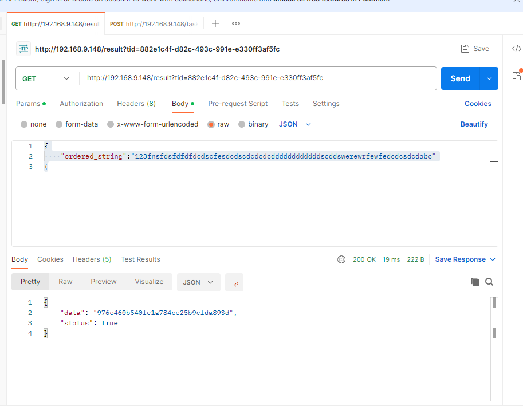This screenshot has height=406, width=523.
Task: Click the network globe icon
Action: coord(341,259)
